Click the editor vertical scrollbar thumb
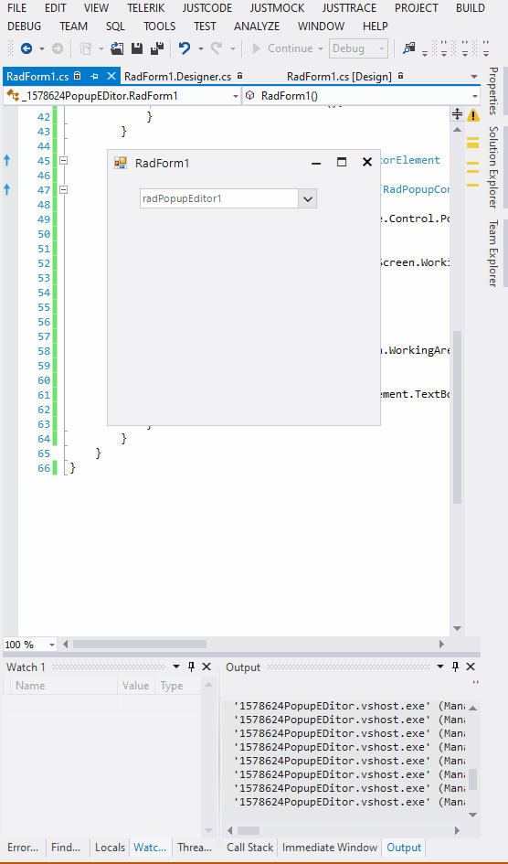Screen dimensions: 508x864 [x=458, y=417]
